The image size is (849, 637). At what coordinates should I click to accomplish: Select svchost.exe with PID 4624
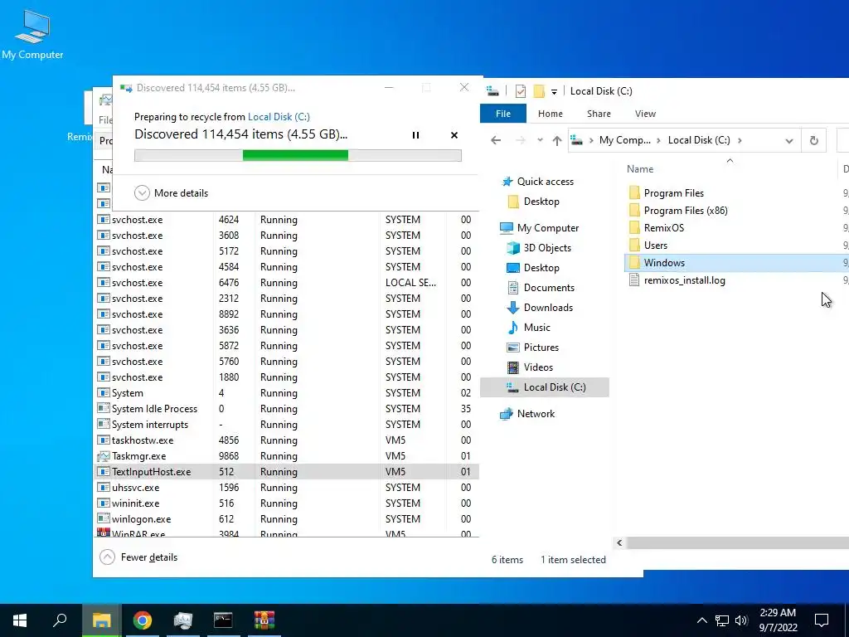286,220
